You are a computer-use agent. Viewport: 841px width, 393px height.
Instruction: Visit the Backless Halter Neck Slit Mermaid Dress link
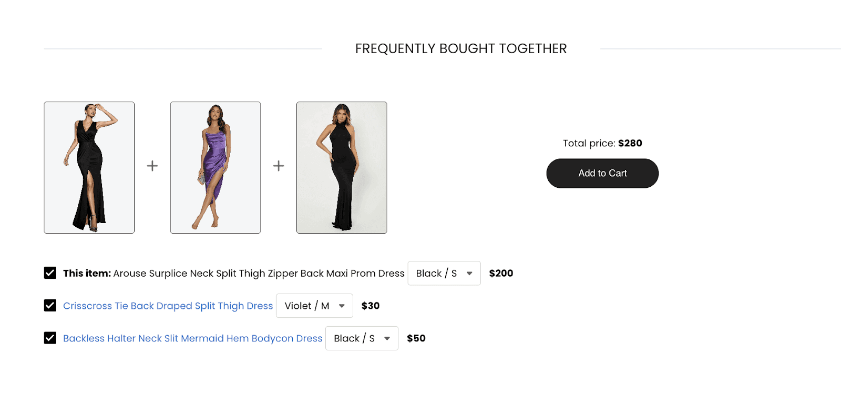(x=192, y=338)
